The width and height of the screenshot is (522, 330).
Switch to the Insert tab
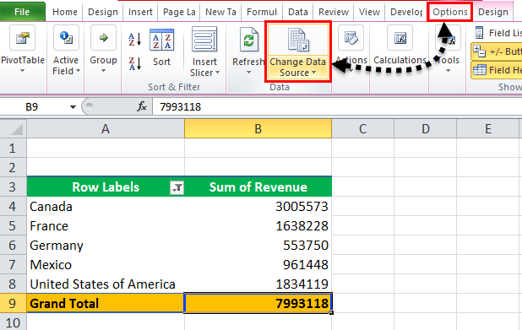pos(140,12)
